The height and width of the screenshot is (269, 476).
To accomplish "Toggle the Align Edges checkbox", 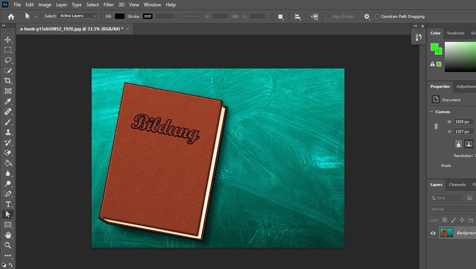I will pos(328,16).
